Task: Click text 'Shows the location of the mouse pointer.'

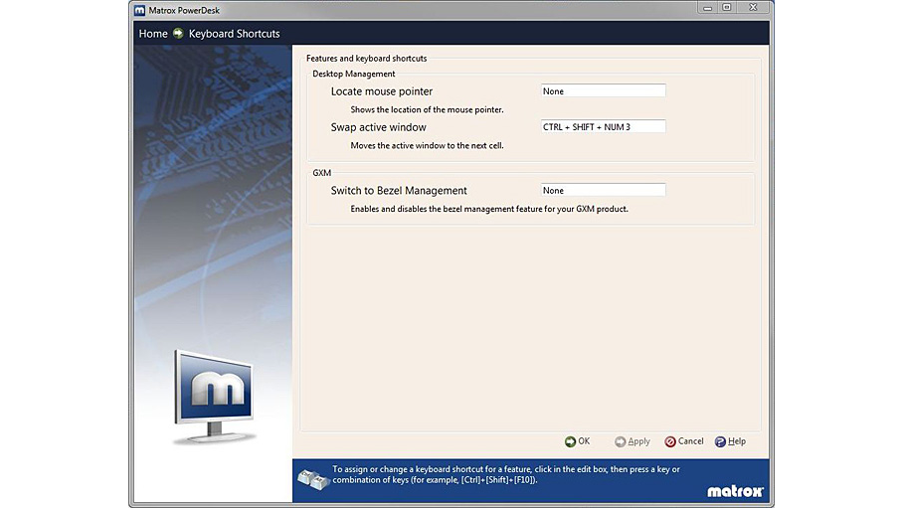Action: pos(427,109)
